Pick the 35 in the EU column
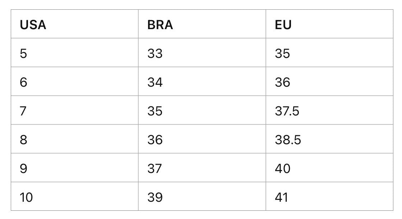Viewport: 402px width, 219px height. tap(282, 54)
